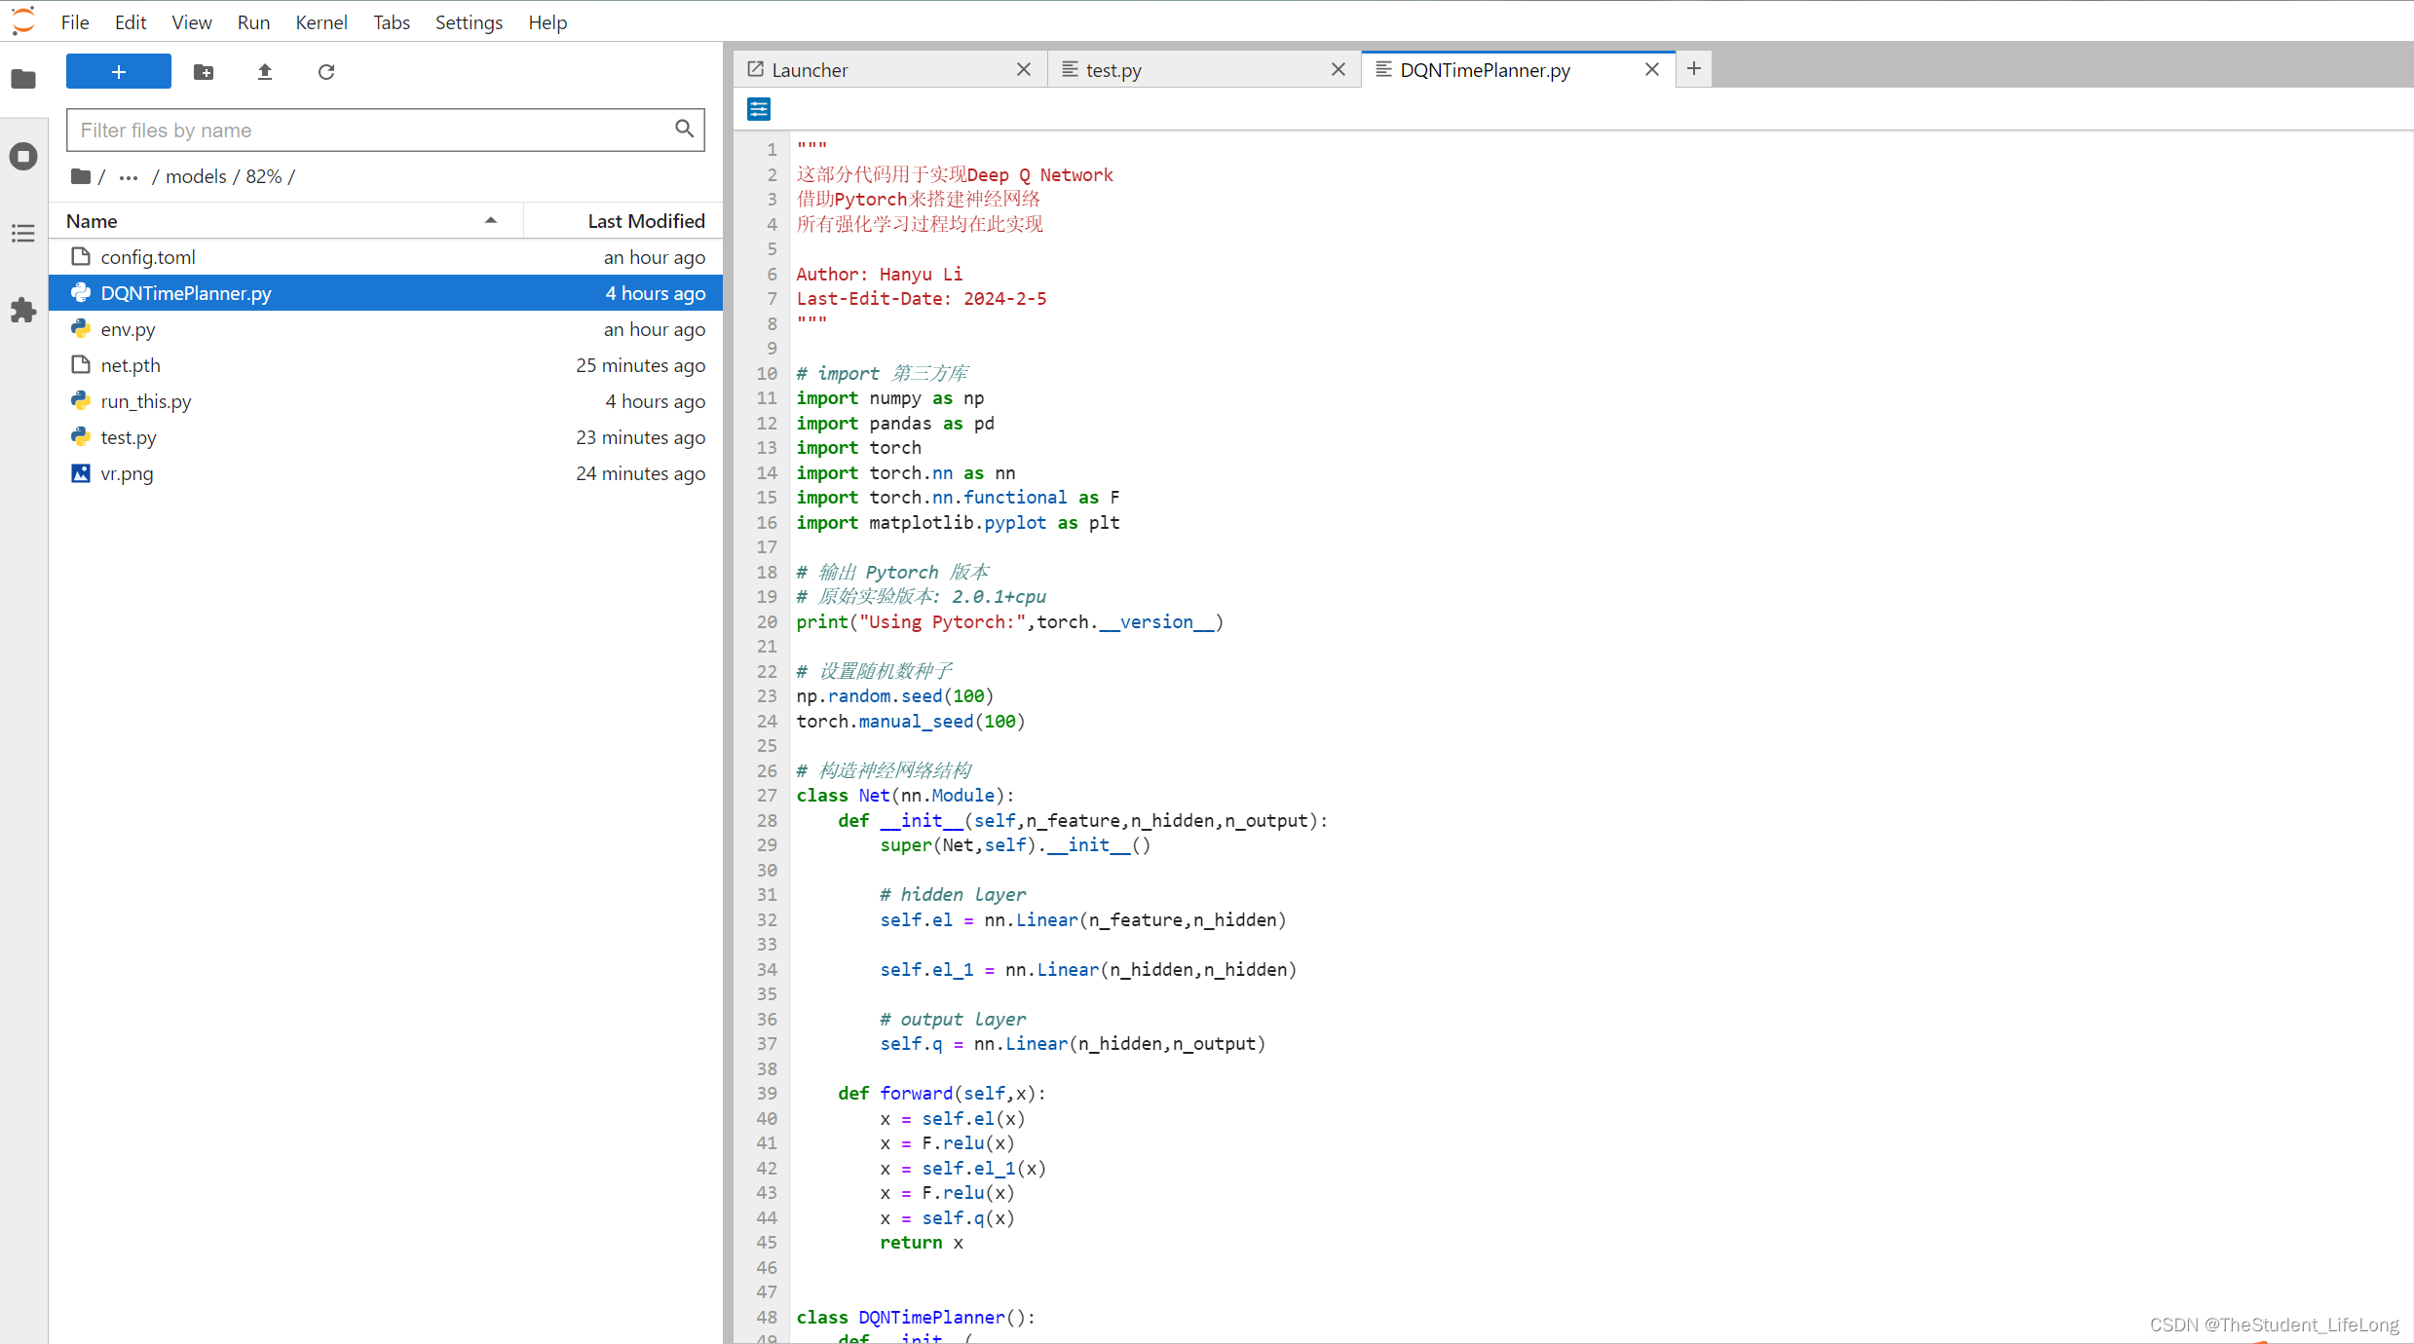The height and width of the screenshot is (1344, 2414).
Task: Refresh the file browser list
Action: click(x=326, y=72)
